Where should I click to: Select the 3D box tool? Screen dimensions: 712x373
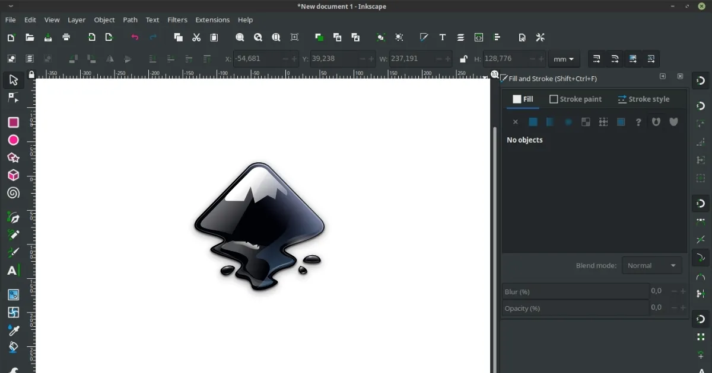tap(13, 176)
